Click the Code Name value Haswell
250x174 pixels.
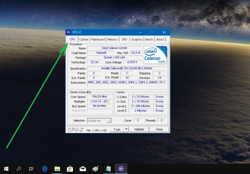101,53
